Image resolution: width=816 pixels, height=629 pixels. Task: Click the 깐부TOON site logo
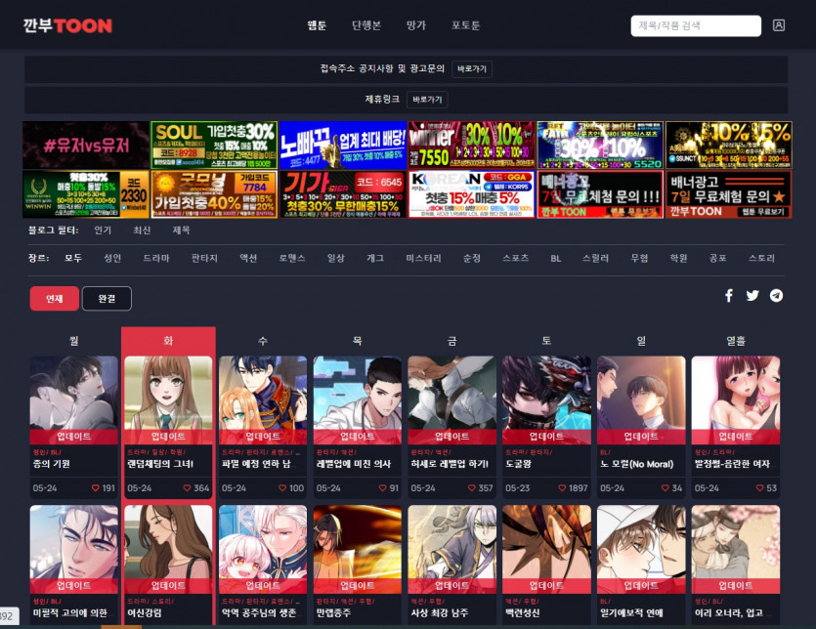point(67,25)
